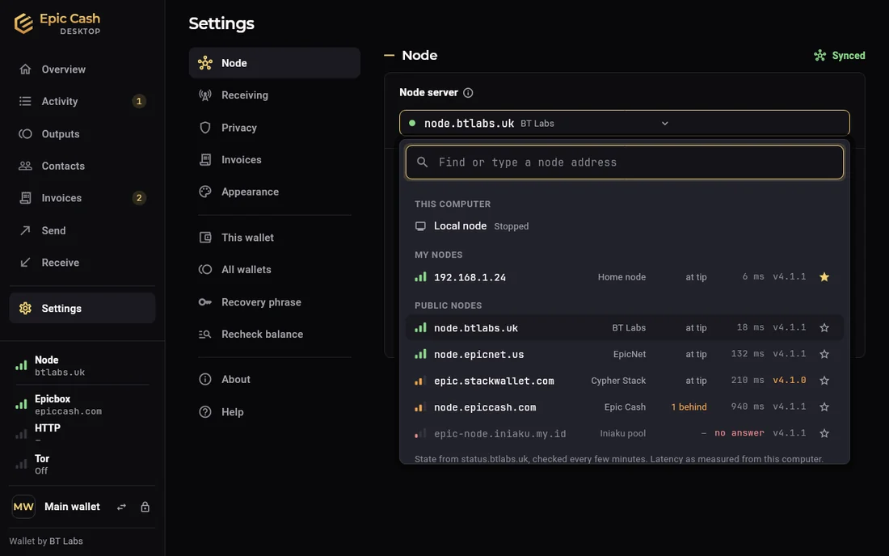This screenshot has width=889, height=556.
Task: Click the Invoices badge showing 2
Action: [138, 198]
